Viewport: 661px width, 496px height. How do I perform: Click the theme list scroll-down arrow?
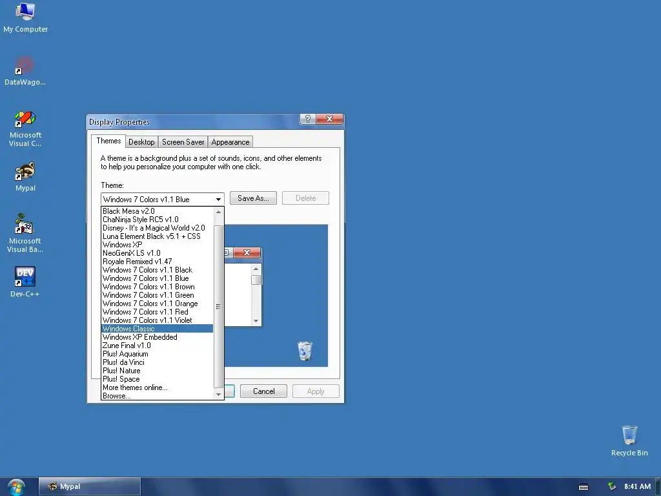coord(218,395)
